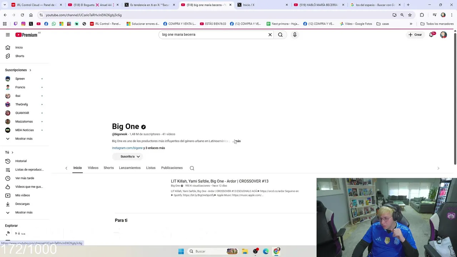Image resolution: width=457 pixels, height=257 pixels.
Task: Open the Suscrito/a subscription dropdown
Action: tap(128, 156)
